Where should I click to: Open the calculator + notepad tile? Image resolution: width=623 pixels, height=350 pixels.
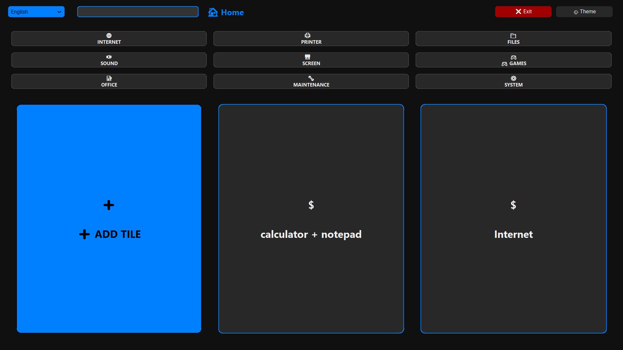311,218
